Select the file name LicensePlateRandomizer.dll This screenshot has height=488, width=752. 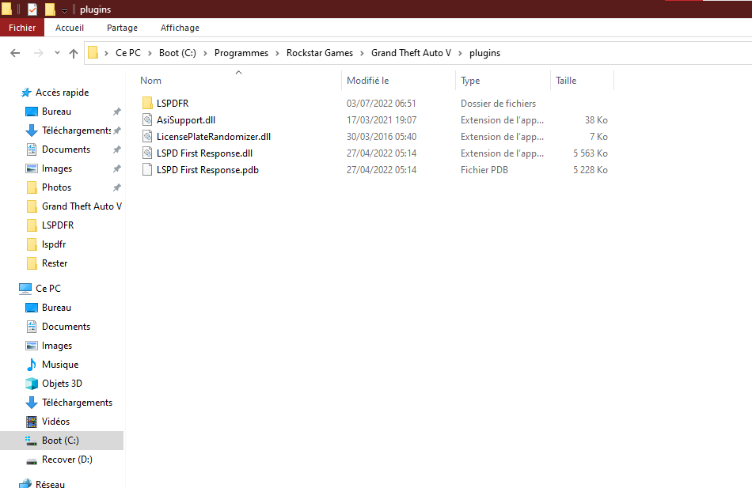pyautogui.click(x=214, y=137)
